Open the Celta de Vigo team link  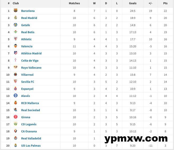(30, 61)
